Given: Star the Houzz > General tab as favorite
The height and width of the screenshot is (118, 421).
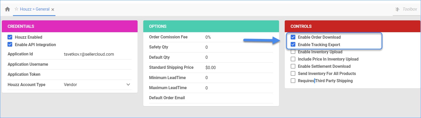Looking at the screenshot, I should tap(16, 9).
